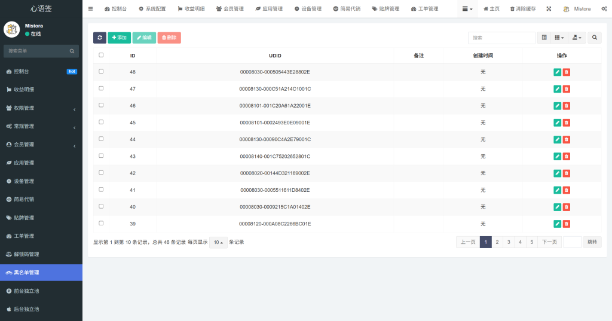Delete row with ID 41

[567, 190]
